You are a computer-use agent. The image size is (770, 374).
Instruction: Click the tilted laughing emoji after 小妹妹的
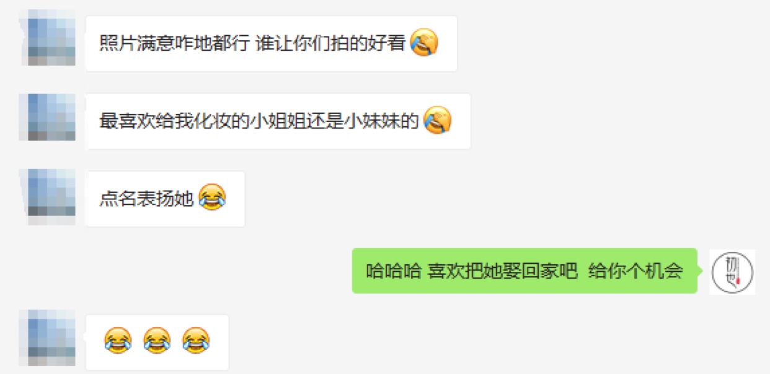pos(438,121)
